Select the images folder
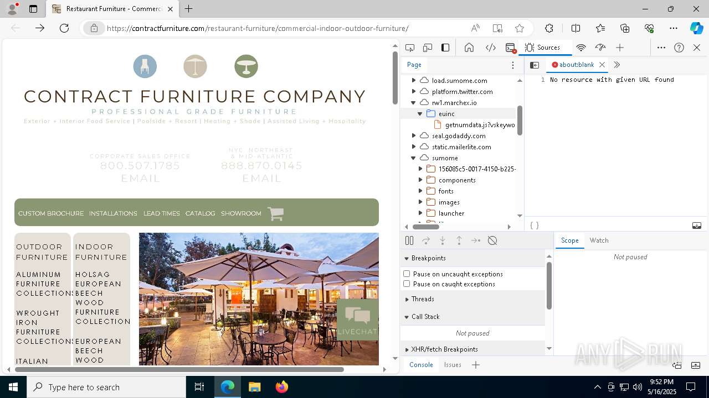This screenshot has height=398, width=709. (449, 202)
